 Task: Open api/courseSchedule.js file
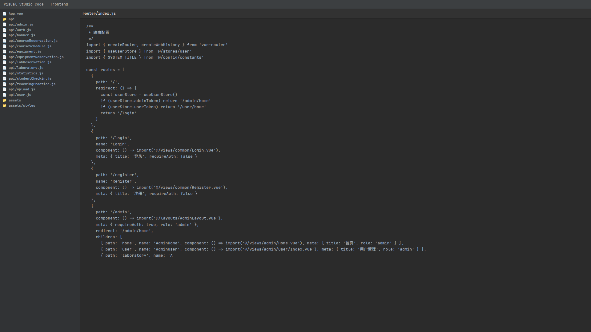coord(30,46)
